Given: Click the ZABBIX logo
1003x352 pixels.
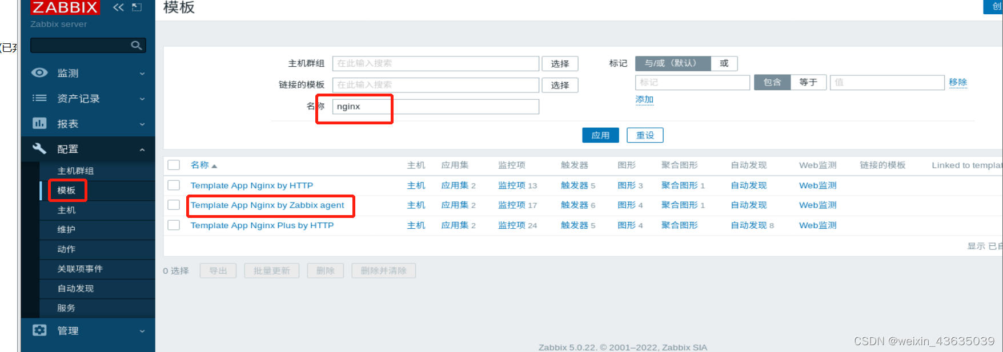Looking at the screenshot, I should pos(65,7).
